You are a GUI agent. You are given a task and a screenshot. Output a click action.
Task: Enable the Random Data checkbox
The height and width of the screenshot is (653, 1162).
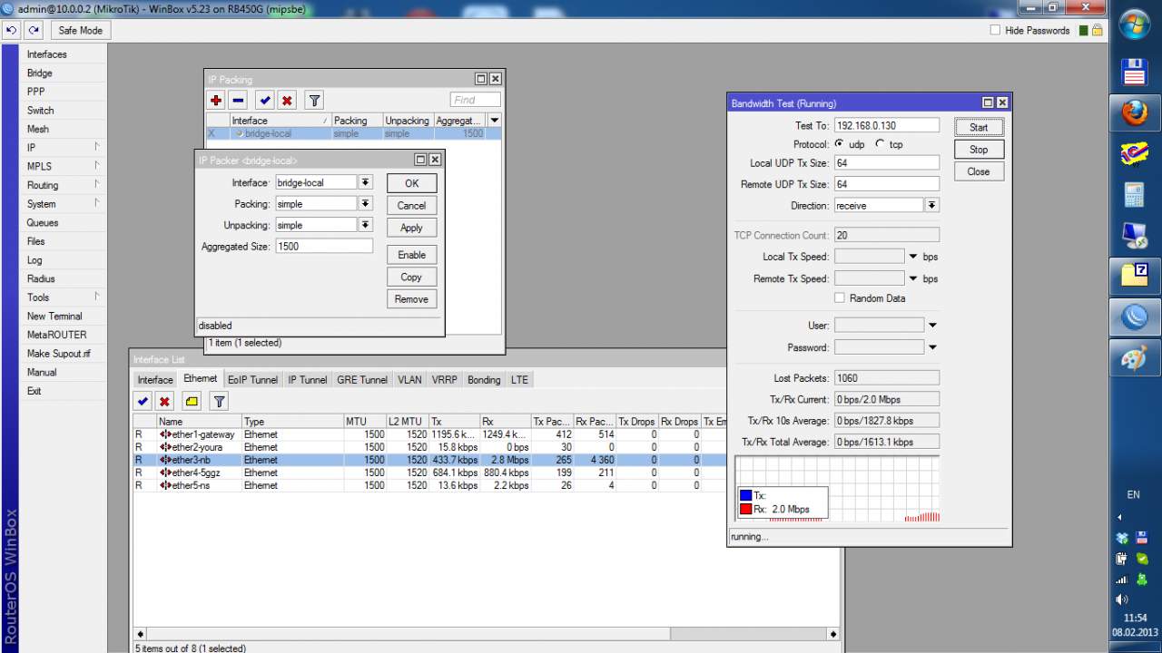(x=840, y=298)
